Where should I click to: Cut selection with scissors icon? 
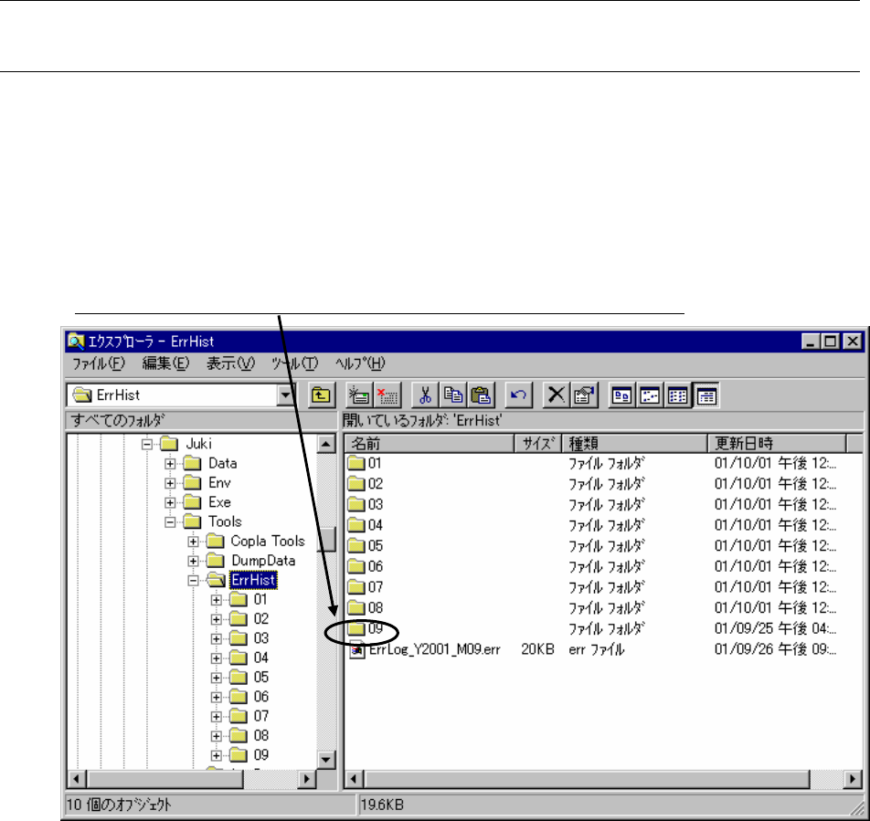(425, 395)
